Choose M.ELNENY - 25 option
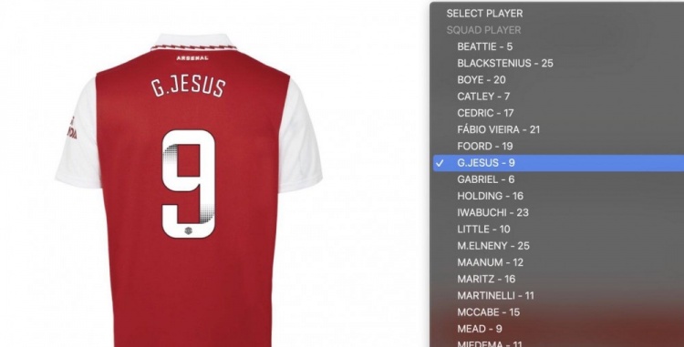The height and width of the screenshot is (347, 684). point(558,246)
